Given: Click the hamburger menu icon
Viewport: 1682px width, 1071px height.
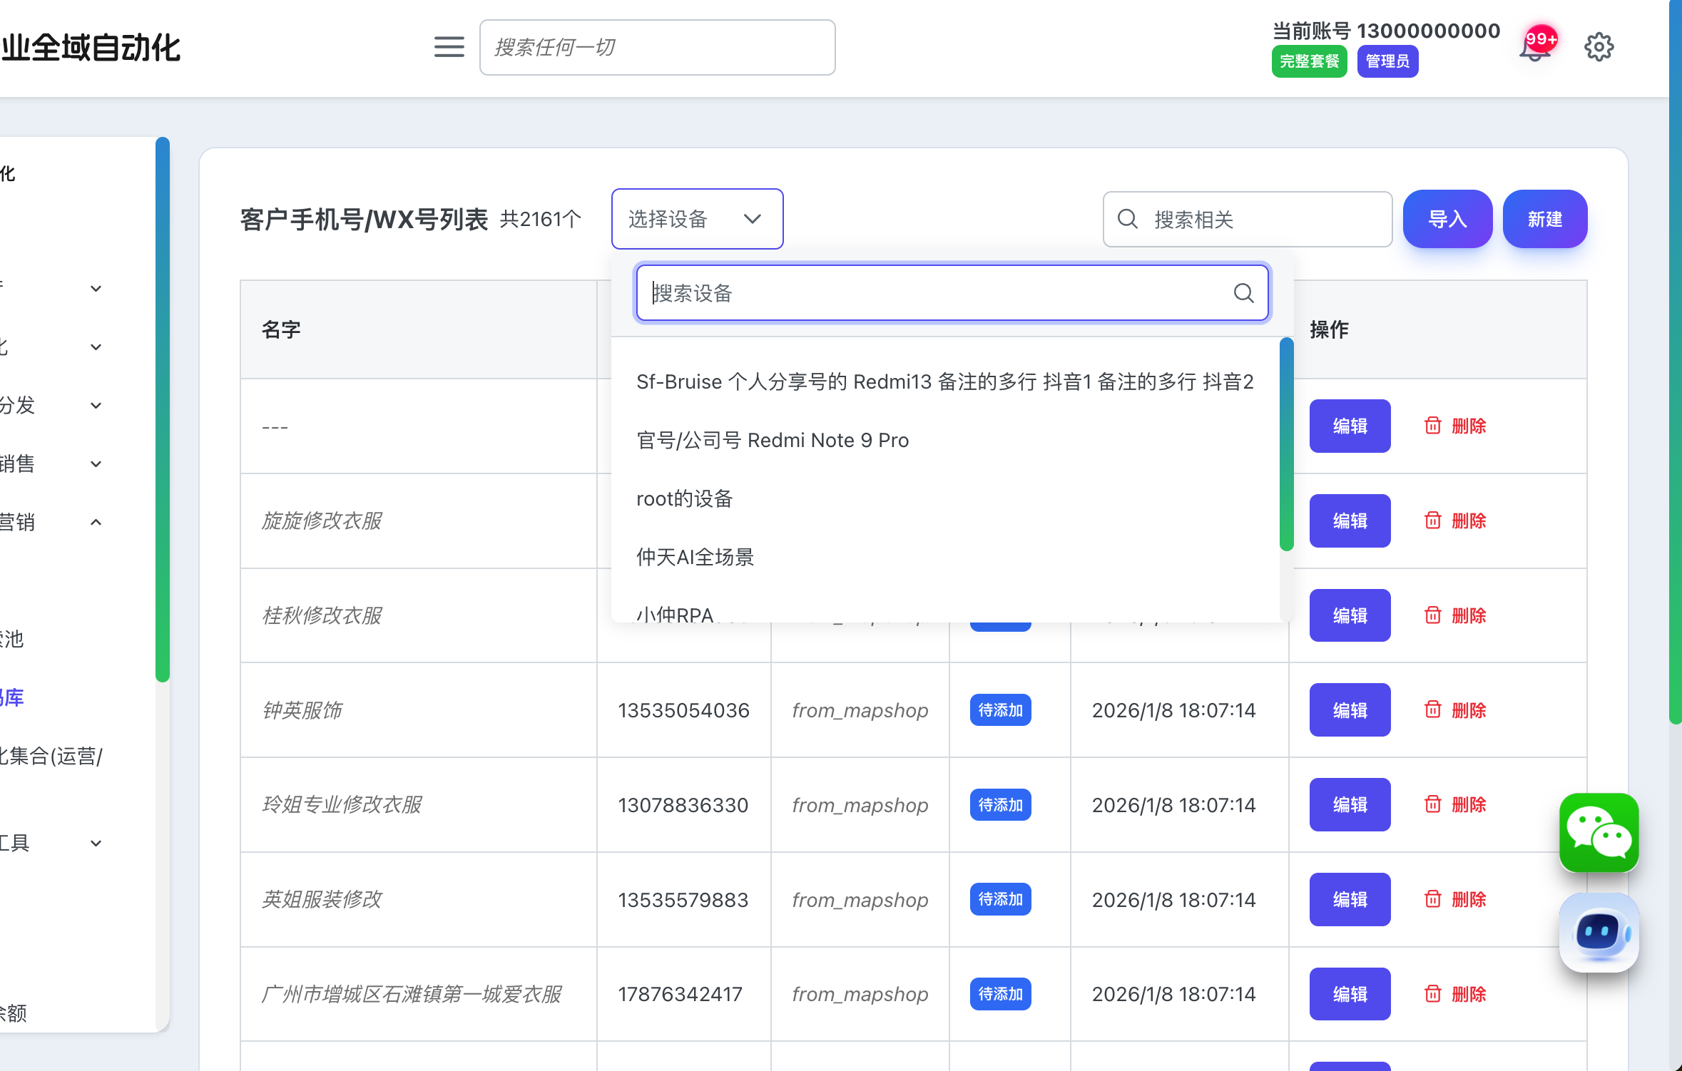Looking at the screenshot, I should [x=449, y=47].
